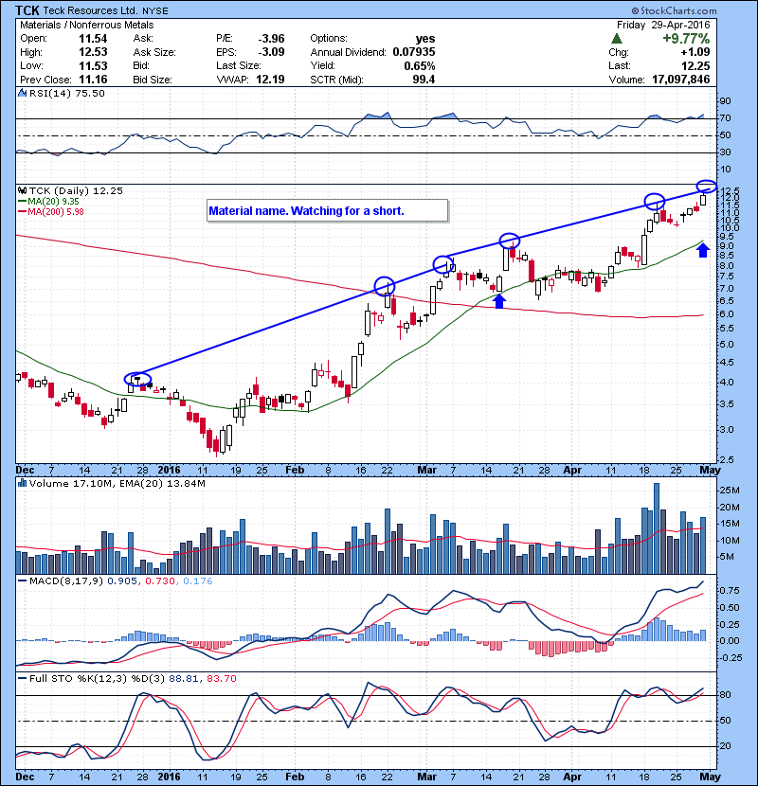This screenshot has height=786, width=758.
Task: Click the 80 level on stochastic axis
Action: coord(726,695)
